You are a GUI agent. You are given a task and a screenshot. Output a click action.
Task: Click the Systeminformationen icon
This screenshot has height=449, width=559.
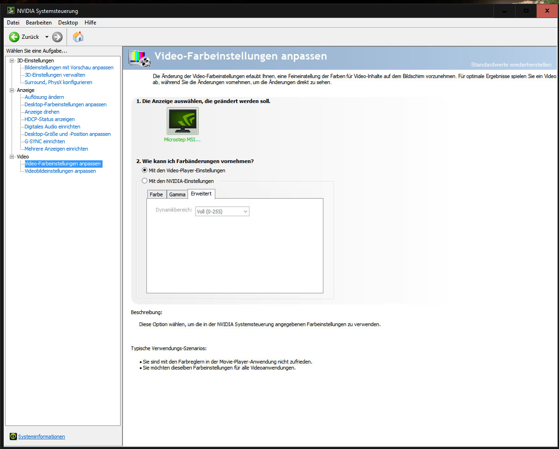(x=13, y=437)
